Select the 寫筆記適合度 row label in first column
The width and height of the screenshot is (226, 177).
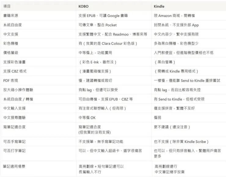click(14, 127)
